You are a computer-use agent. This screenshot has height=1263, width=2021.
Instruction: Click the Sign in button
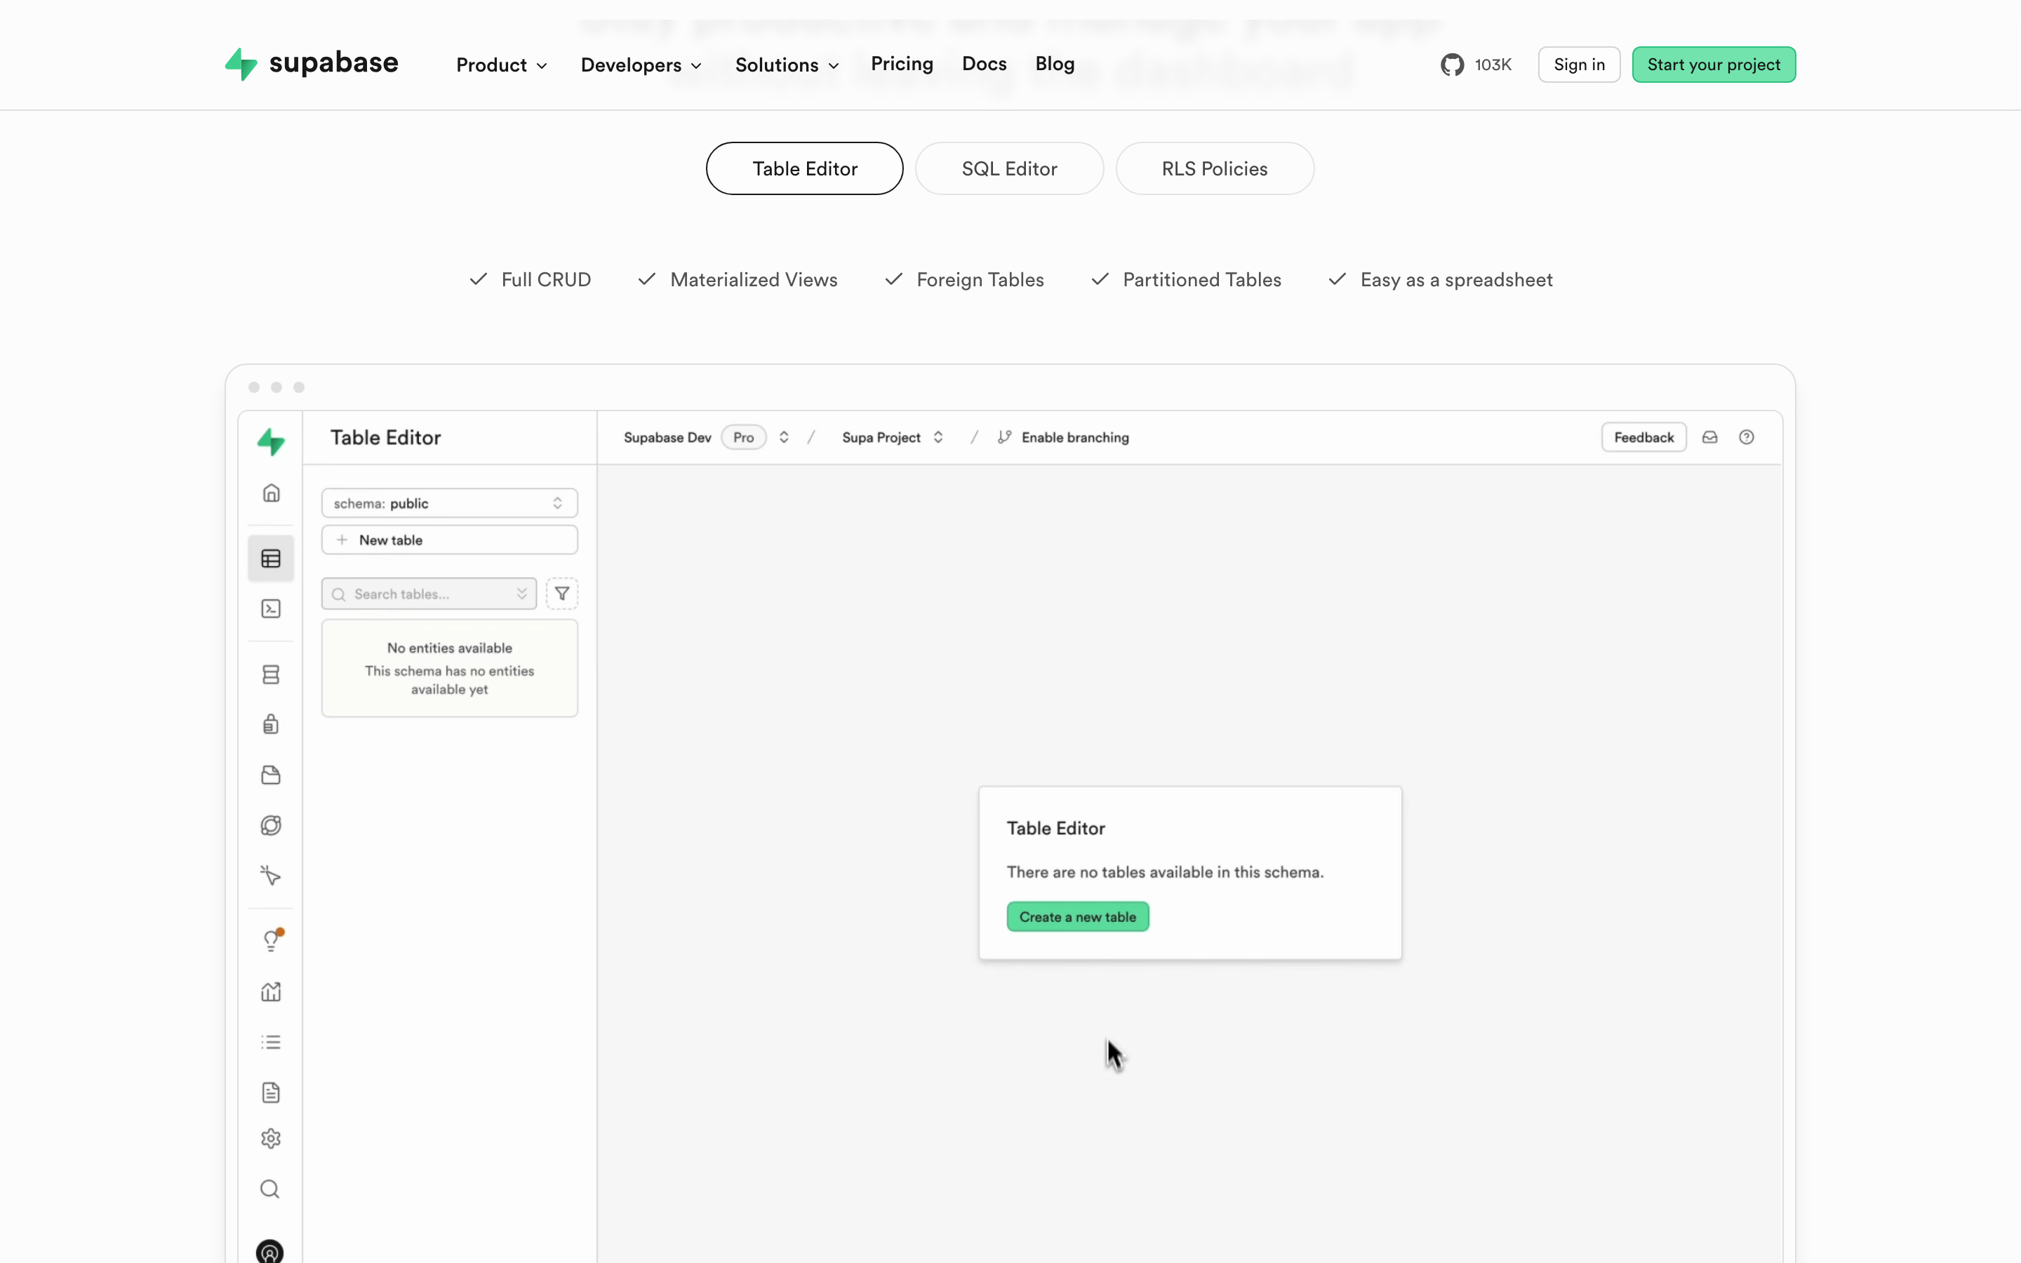click(1578, 65)
